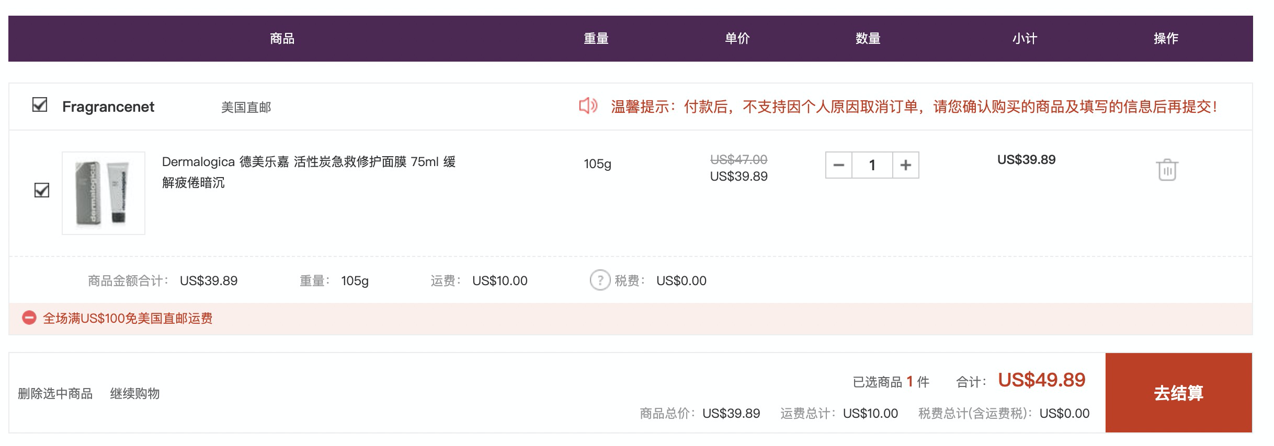Click the 重量 column header
The width and height of the screenshot is (1274, 446).
point(596,39)
